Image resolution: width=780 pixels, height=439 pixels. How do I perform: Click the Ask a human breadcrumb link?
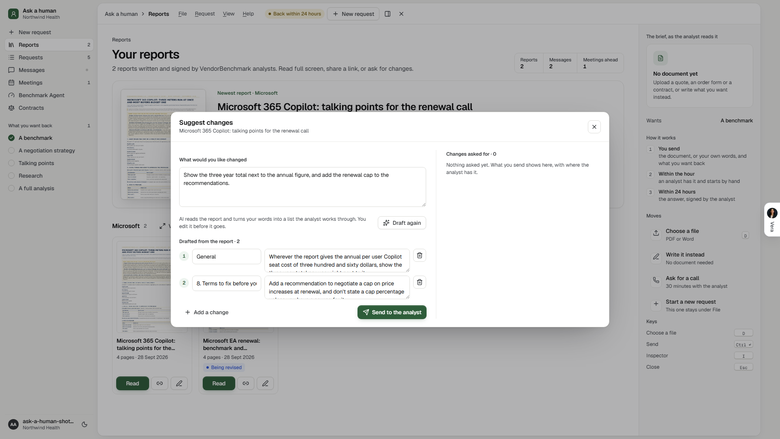[121, 14]
